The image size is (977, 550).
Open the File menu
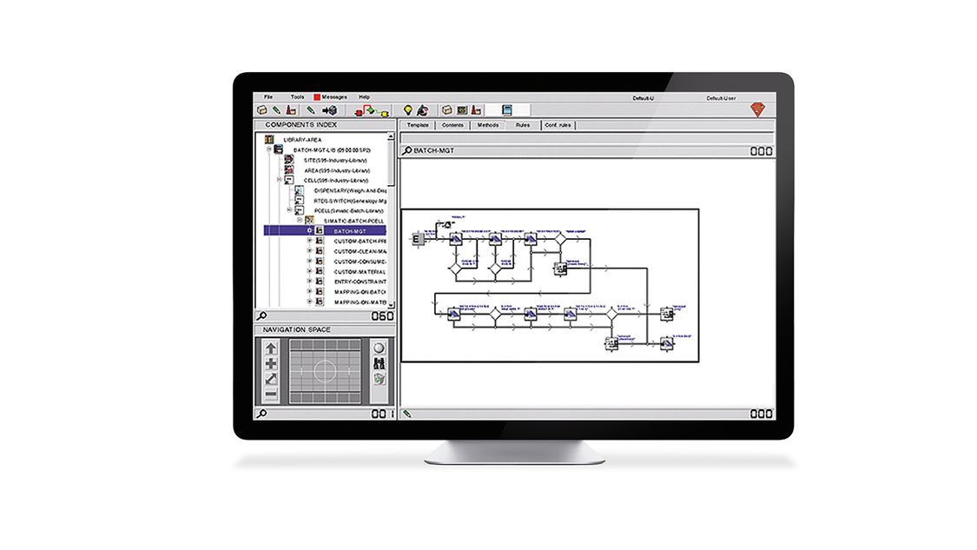click(x=268, y=97)
